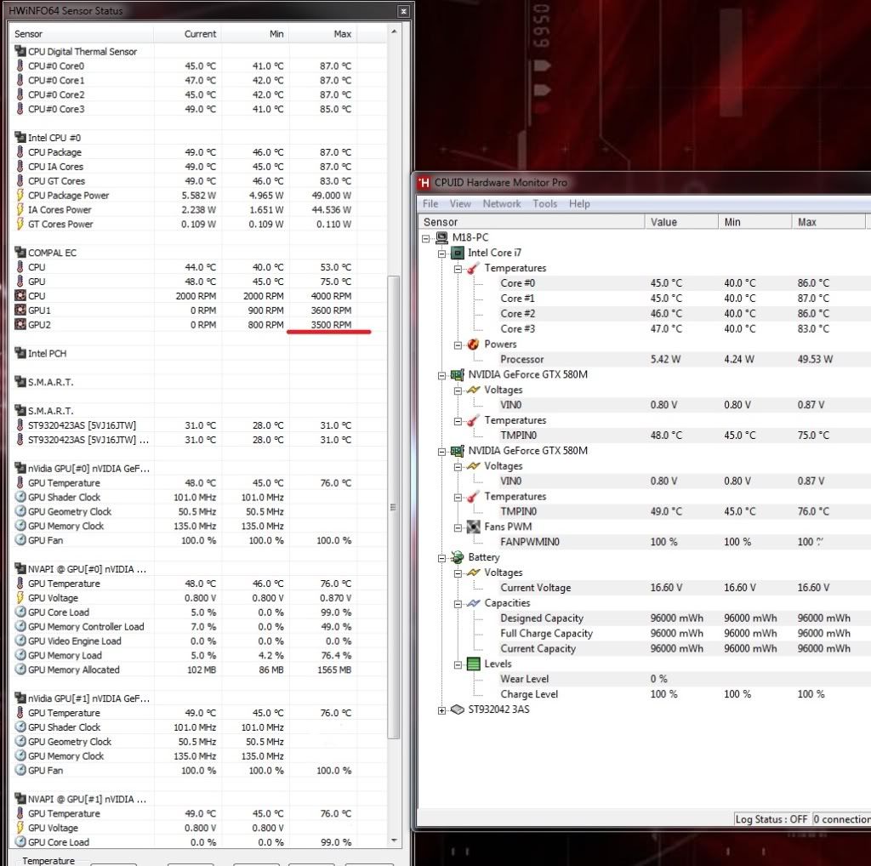Open the Tools menu
This screenshot has width=871, height=866.
click(544, 204)
